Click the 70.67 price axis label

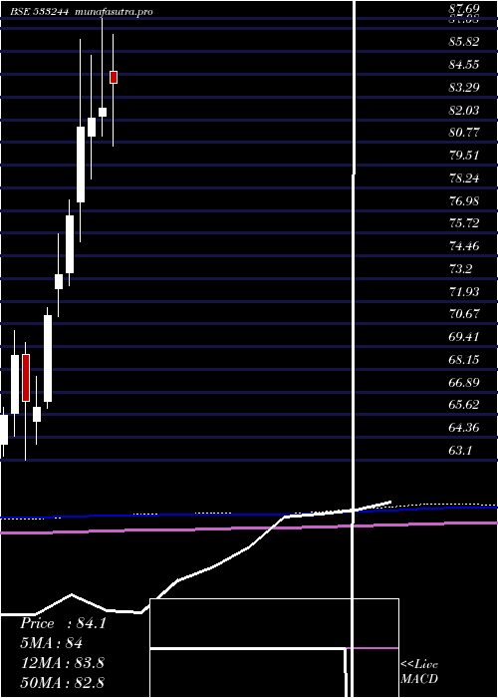[x=464, y=314]
